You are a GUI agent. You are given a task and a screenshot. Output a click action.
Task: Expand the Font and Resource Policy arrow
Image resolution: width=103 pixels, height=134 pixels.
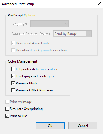tap(89, 34)
